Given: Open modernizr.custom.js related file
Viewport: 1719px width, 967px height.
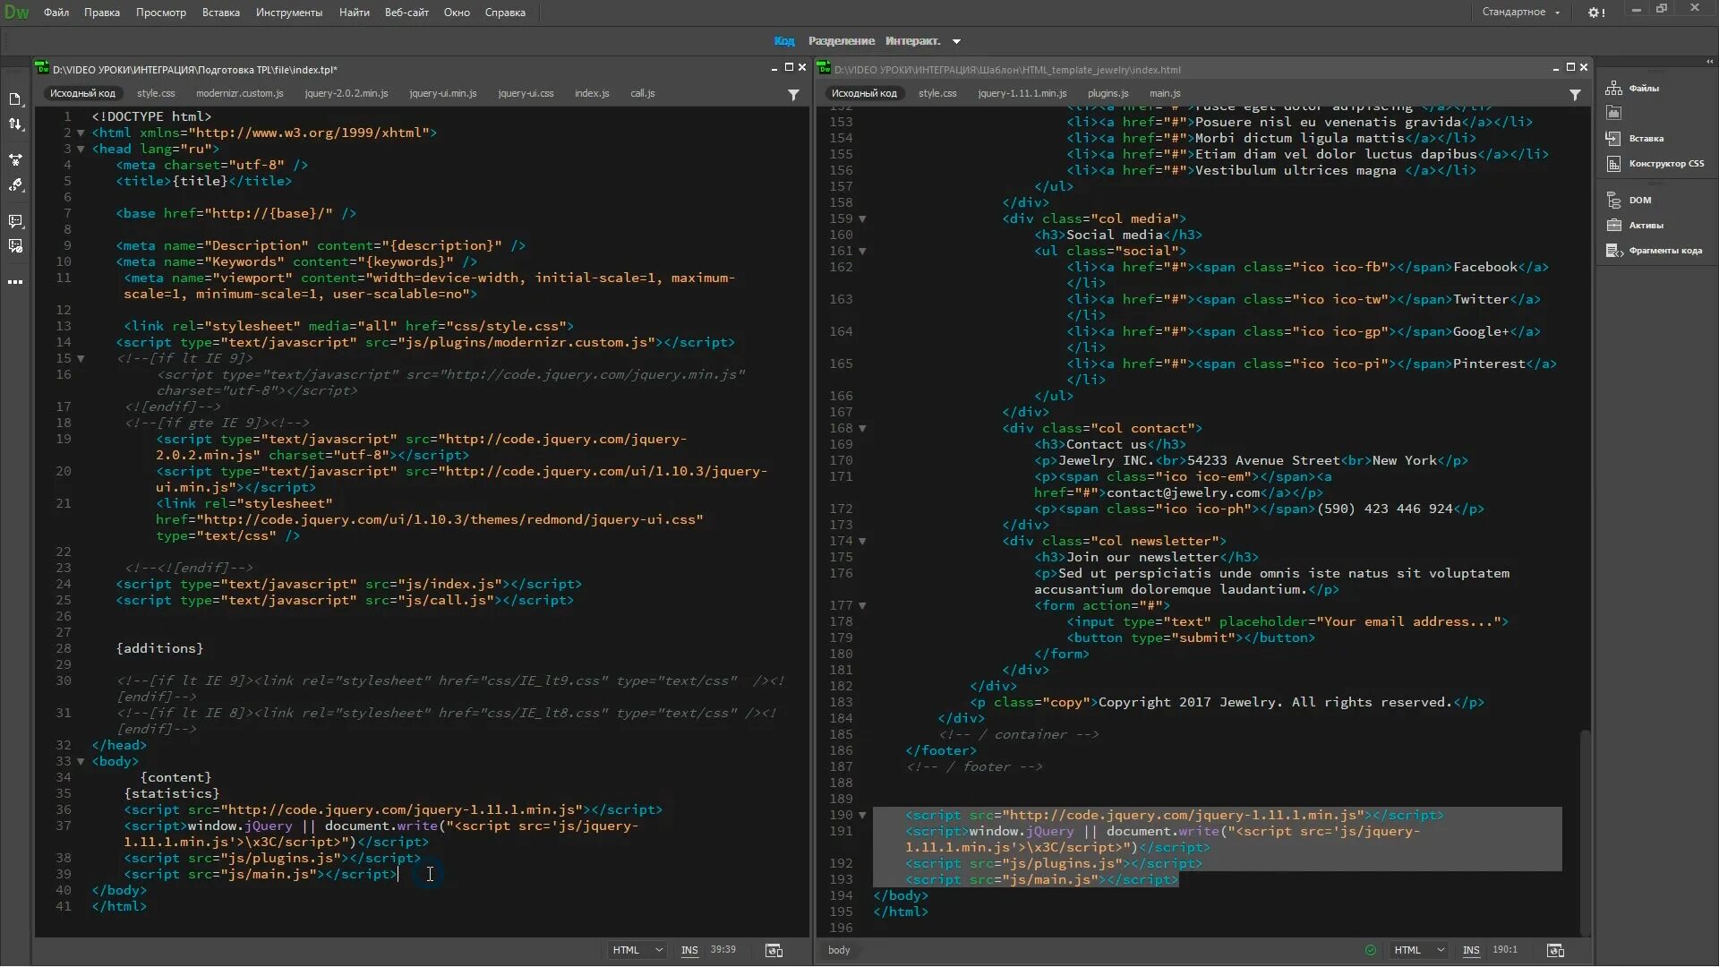Looking at the screenshot, I should coord(240,93).
